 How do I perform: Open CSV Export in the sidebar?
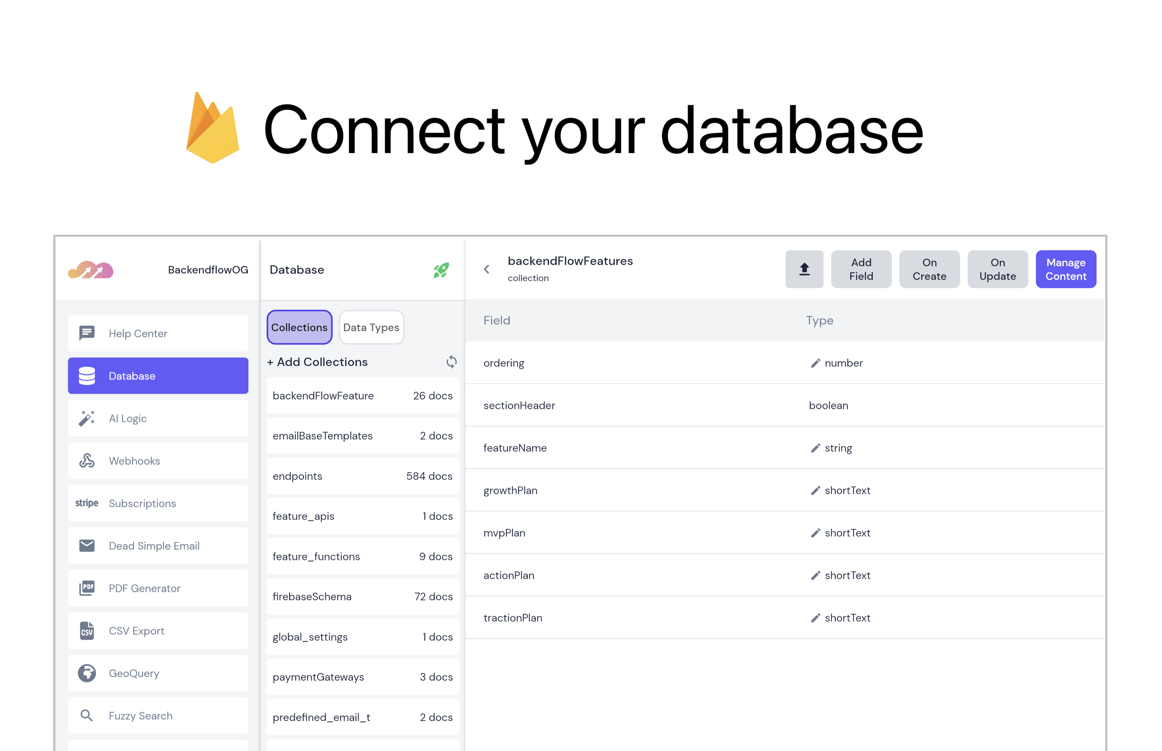[x=158, y=631]
